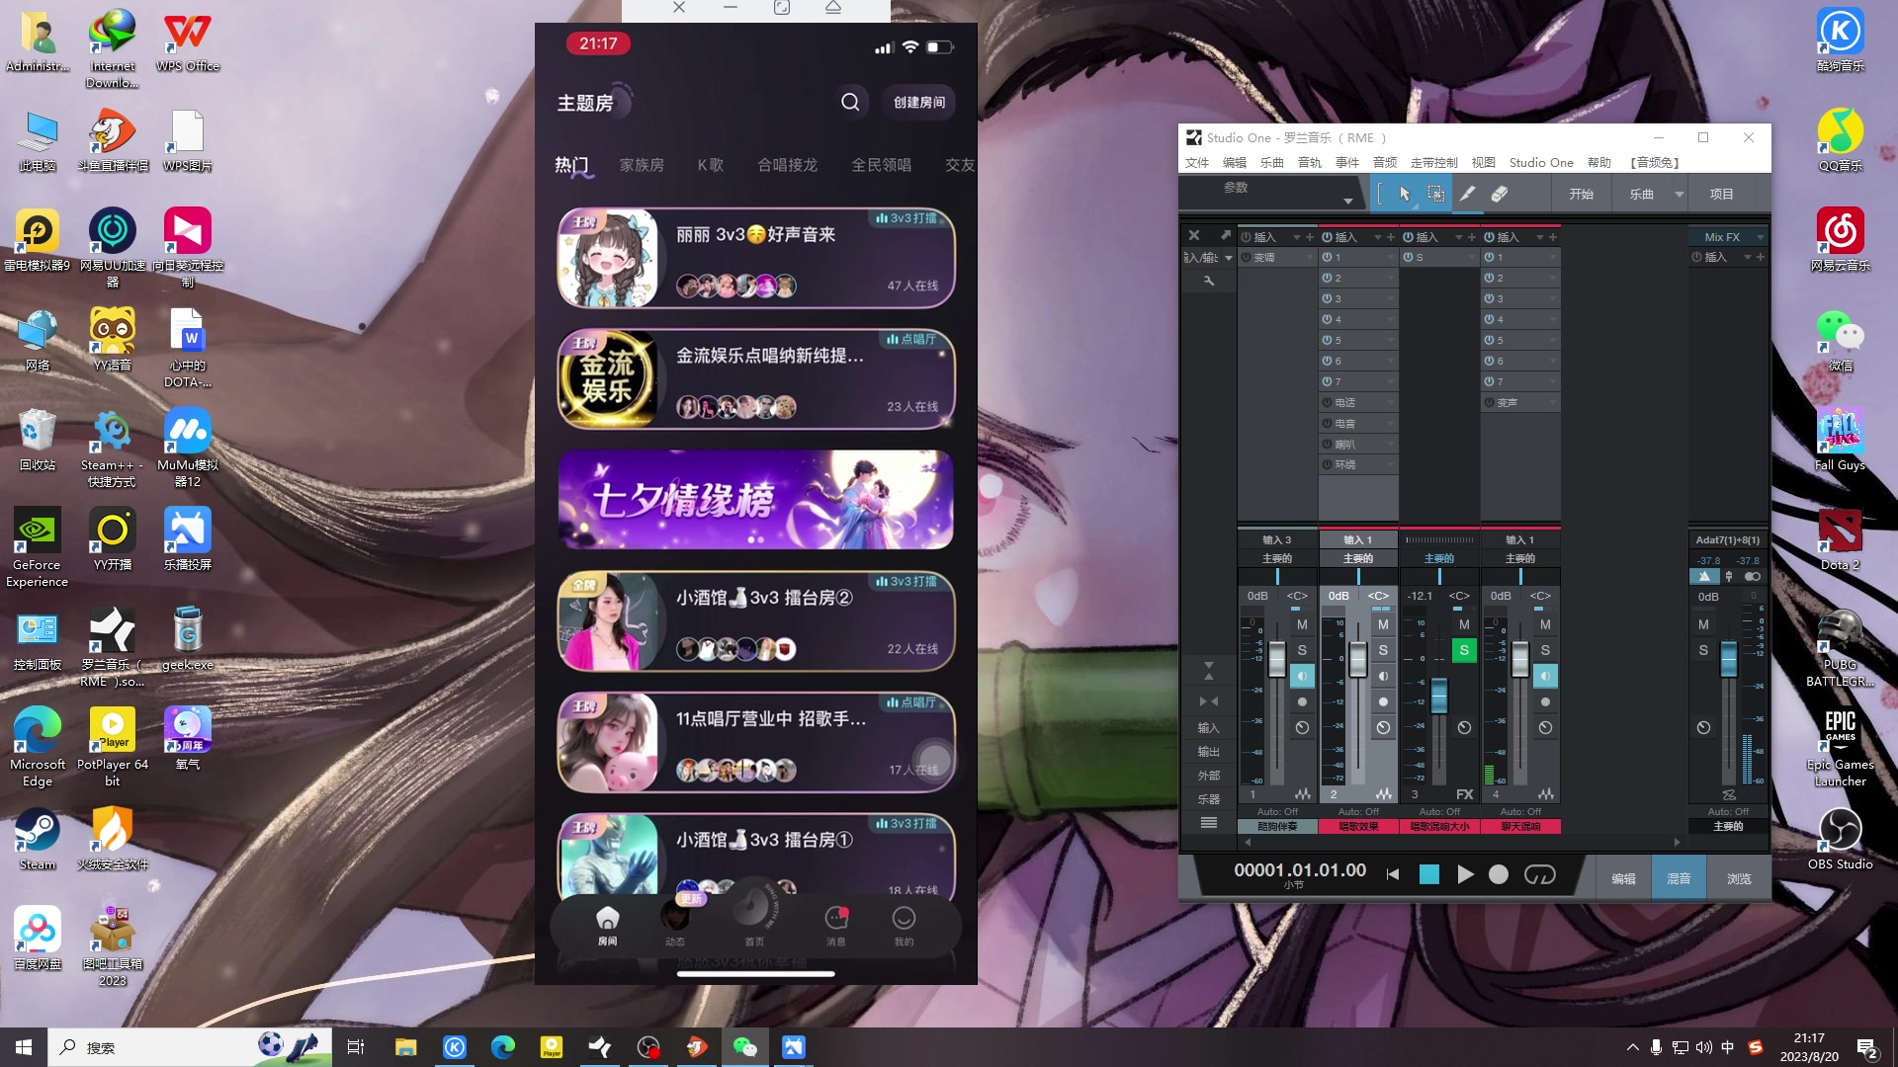Open 酷狗音乐 in the taskbar
This screenshot has height=1067, width=1898.
coord(454,1047)
